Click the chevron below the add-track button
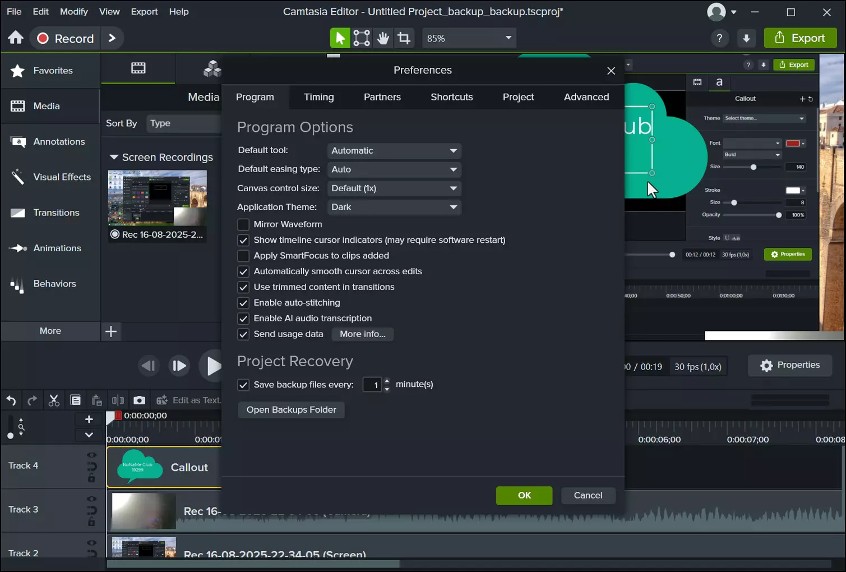The height and width of the screenshot is (572, 846). point(89,435)
